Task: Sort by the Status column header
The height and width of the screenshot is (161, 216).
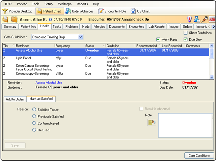Action: coord(95,46)
